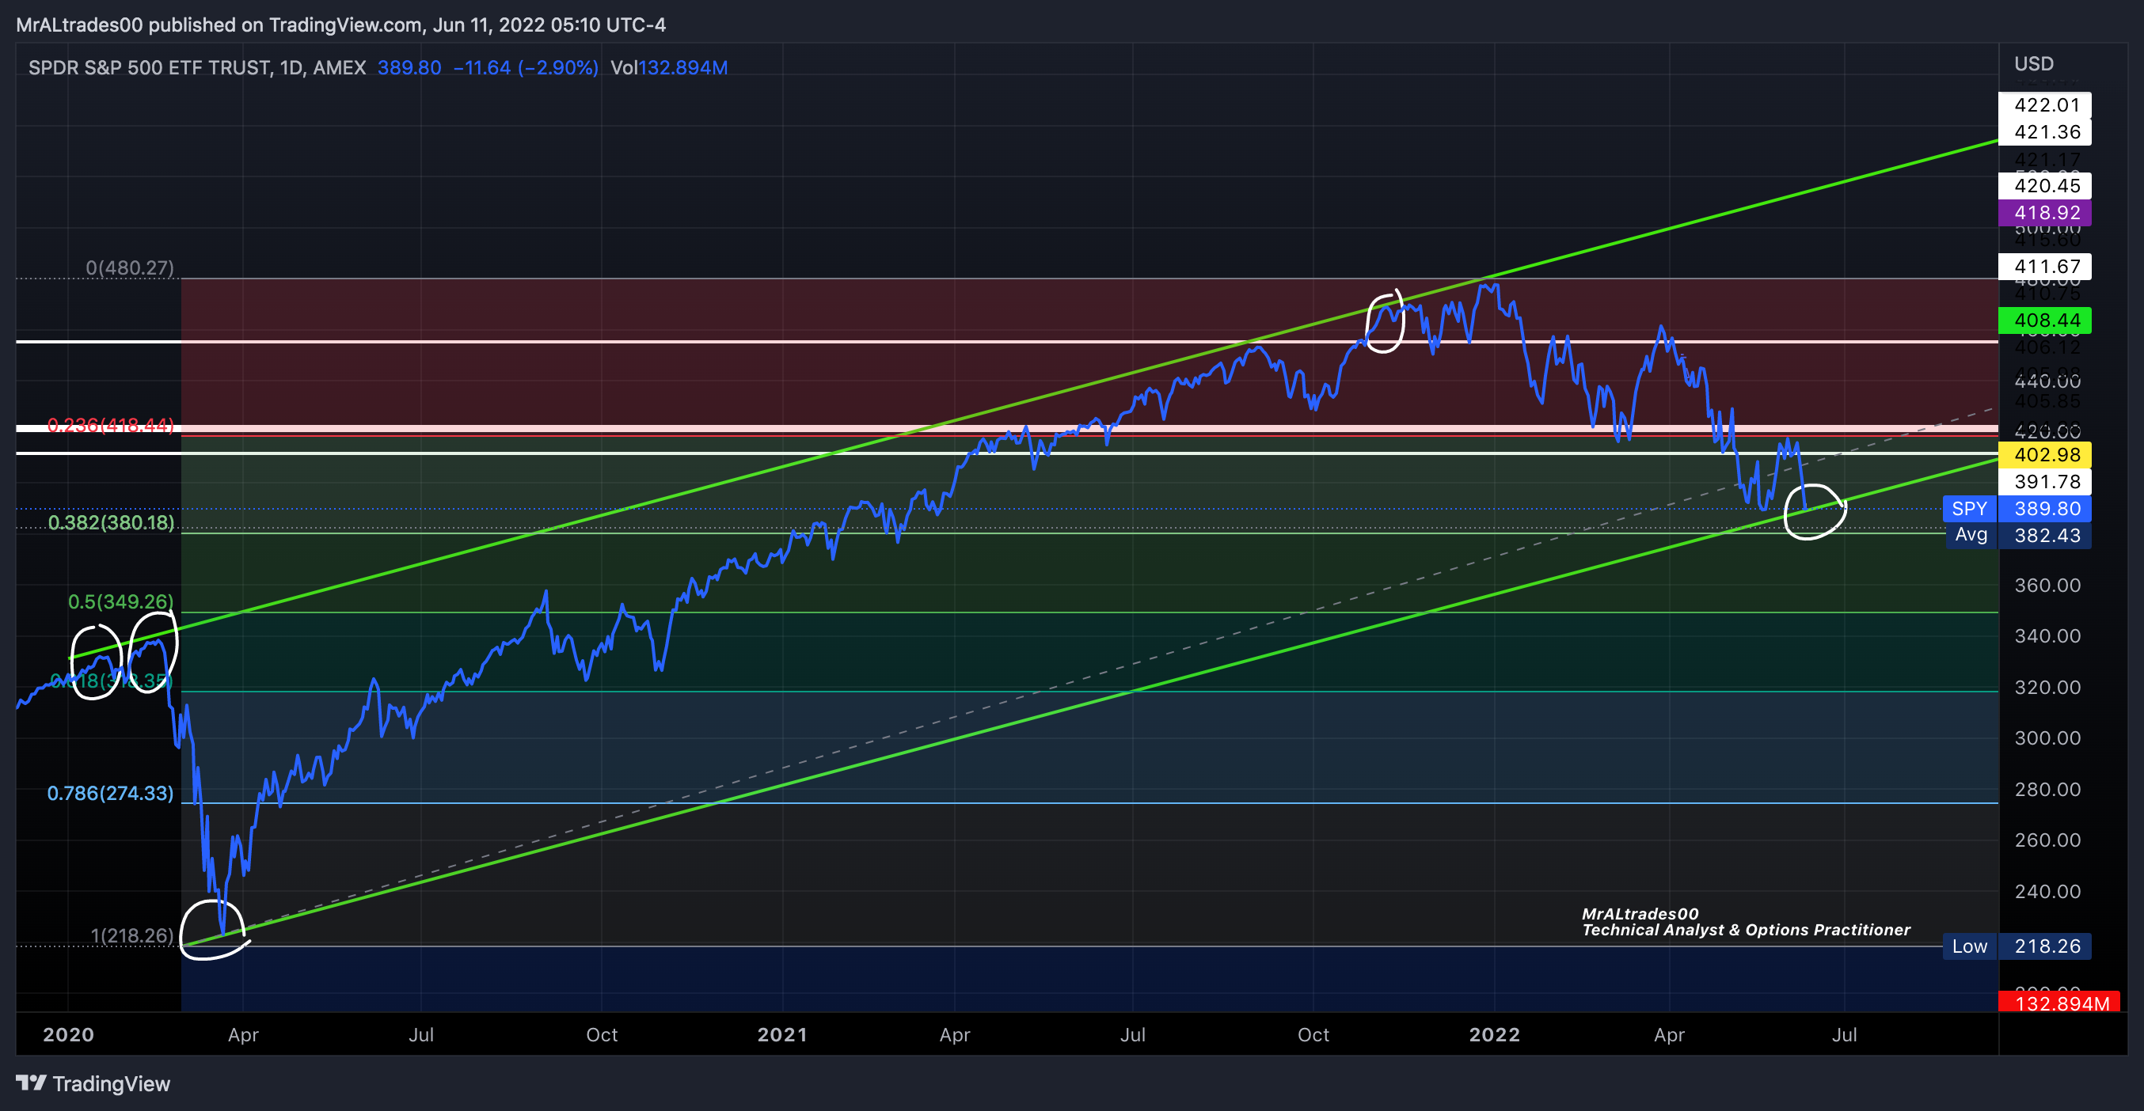Select the 391.78 price label
2144x1111 pixels.
click(x=2044, y=481)
